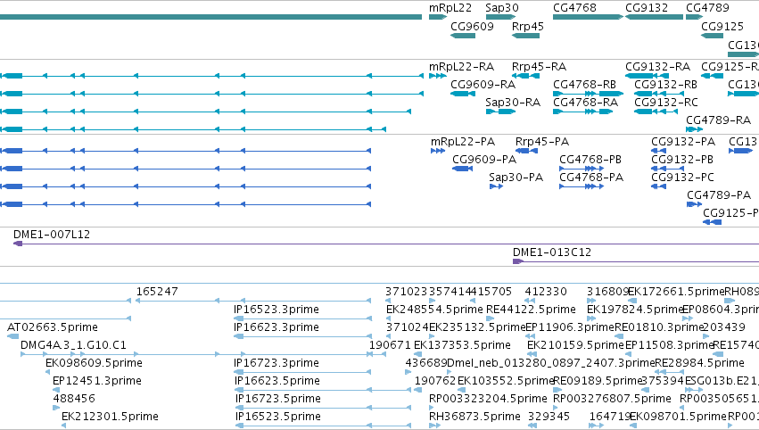Open EST DMG4A3_1.G10.C1

pos(73,346)
